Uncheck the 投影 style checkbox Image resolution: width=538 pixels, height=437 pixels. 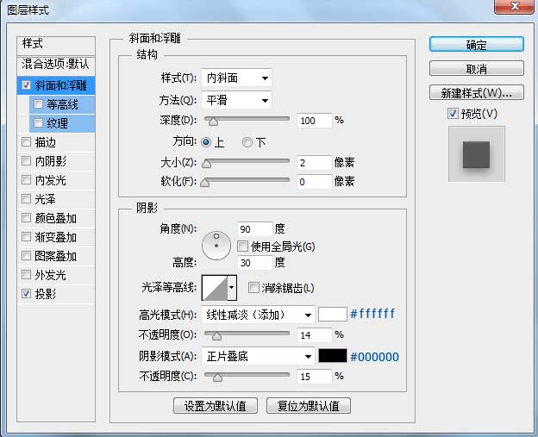pyautogui.click(x=27, y=293)
